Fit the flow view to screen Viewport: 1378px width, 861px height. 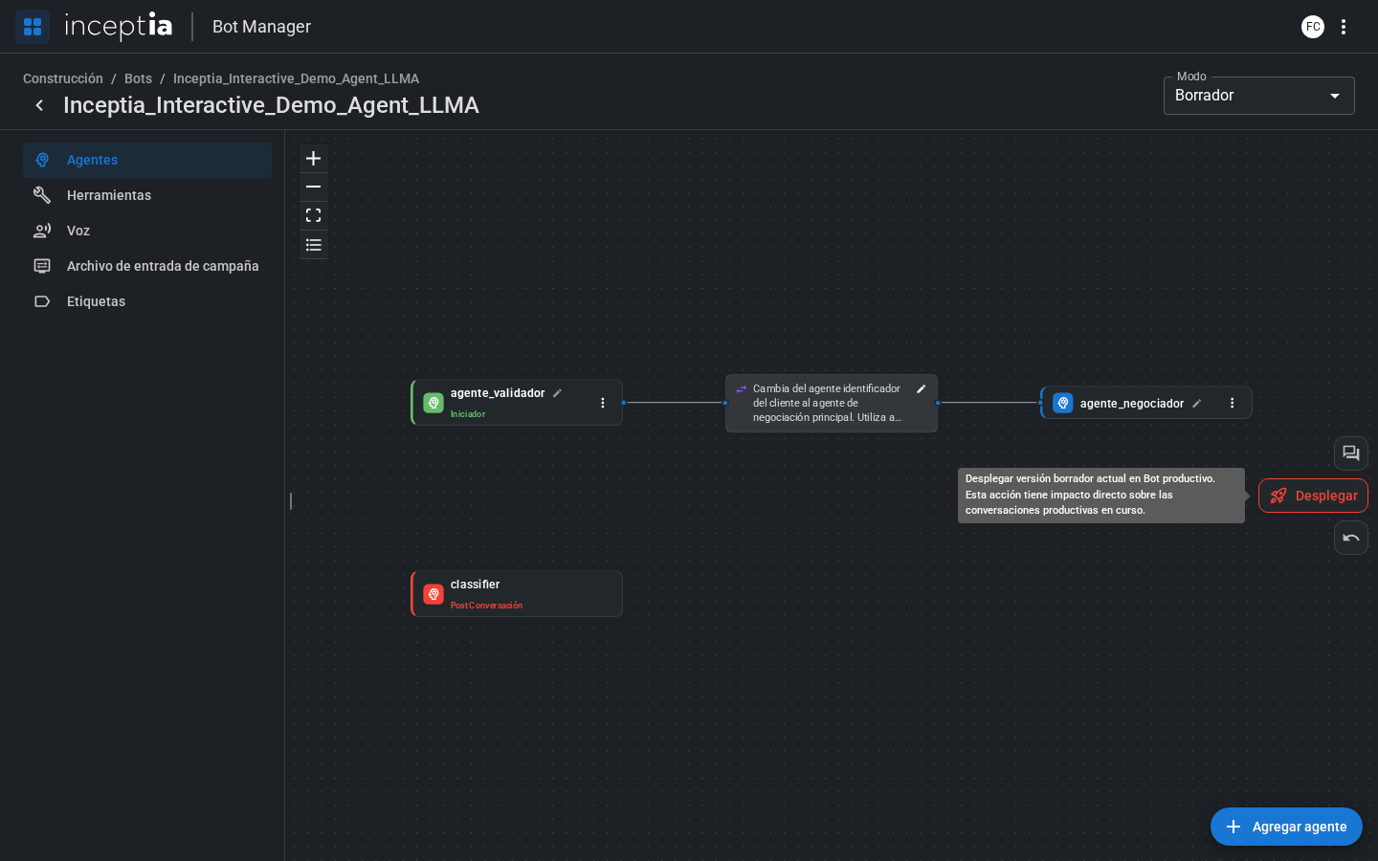tap(313, 216)
